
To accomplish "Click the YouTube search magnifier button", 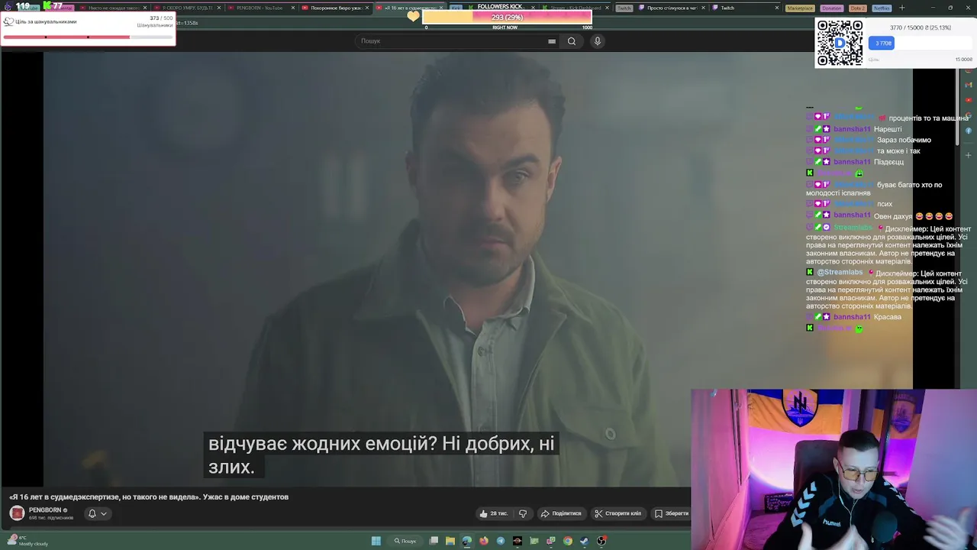I will tap(571, 41).
